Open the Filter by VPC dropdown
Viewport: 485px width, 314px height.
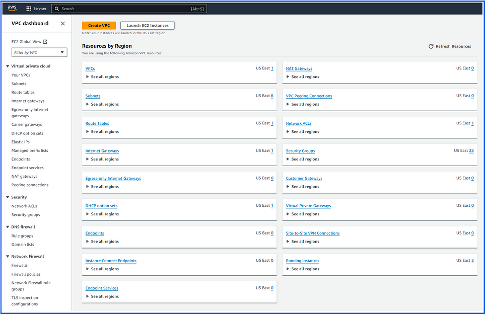coord(39,52)
